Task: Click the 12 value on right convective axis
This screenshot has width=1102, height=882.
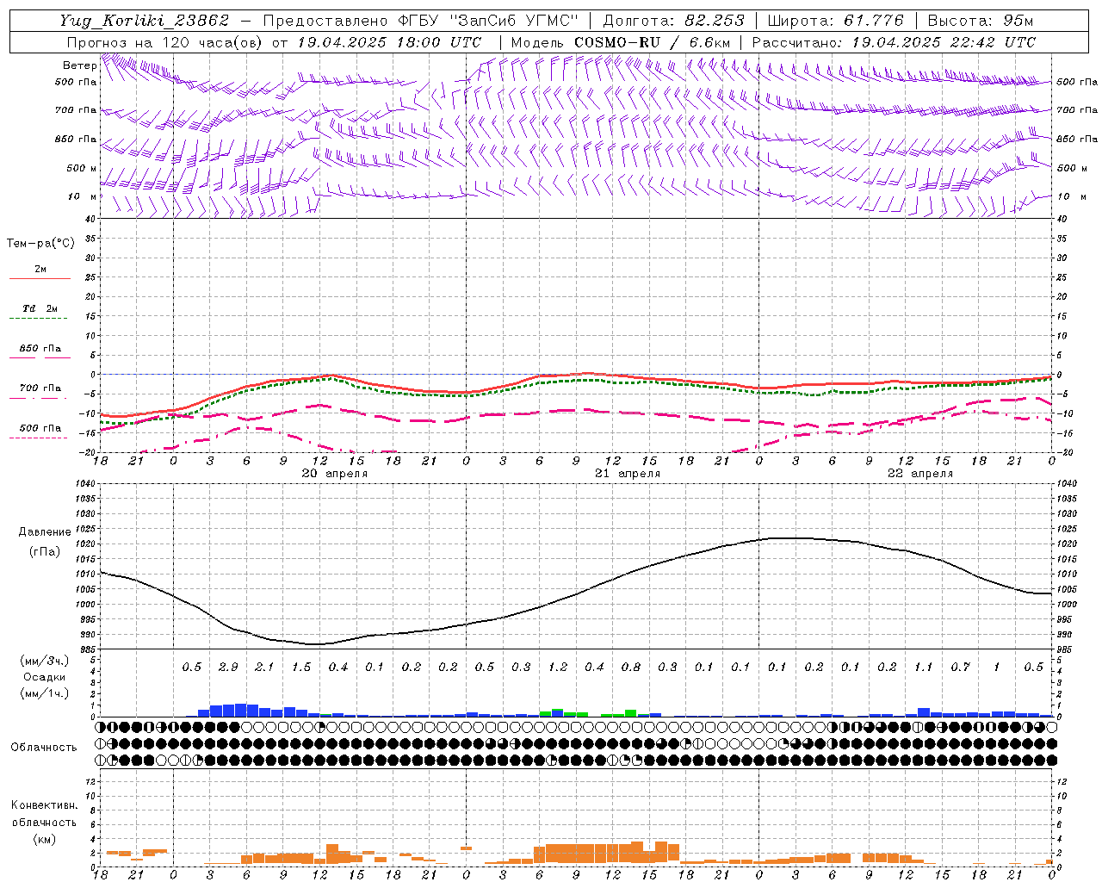Action: coord(1062,781)
